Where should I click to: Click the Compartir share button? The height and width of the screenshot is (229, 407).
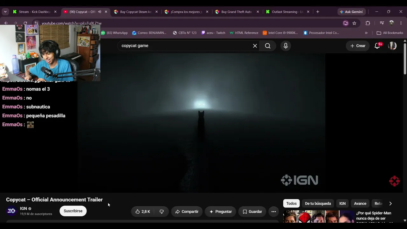pyautogui.click(x=187, y=212)
